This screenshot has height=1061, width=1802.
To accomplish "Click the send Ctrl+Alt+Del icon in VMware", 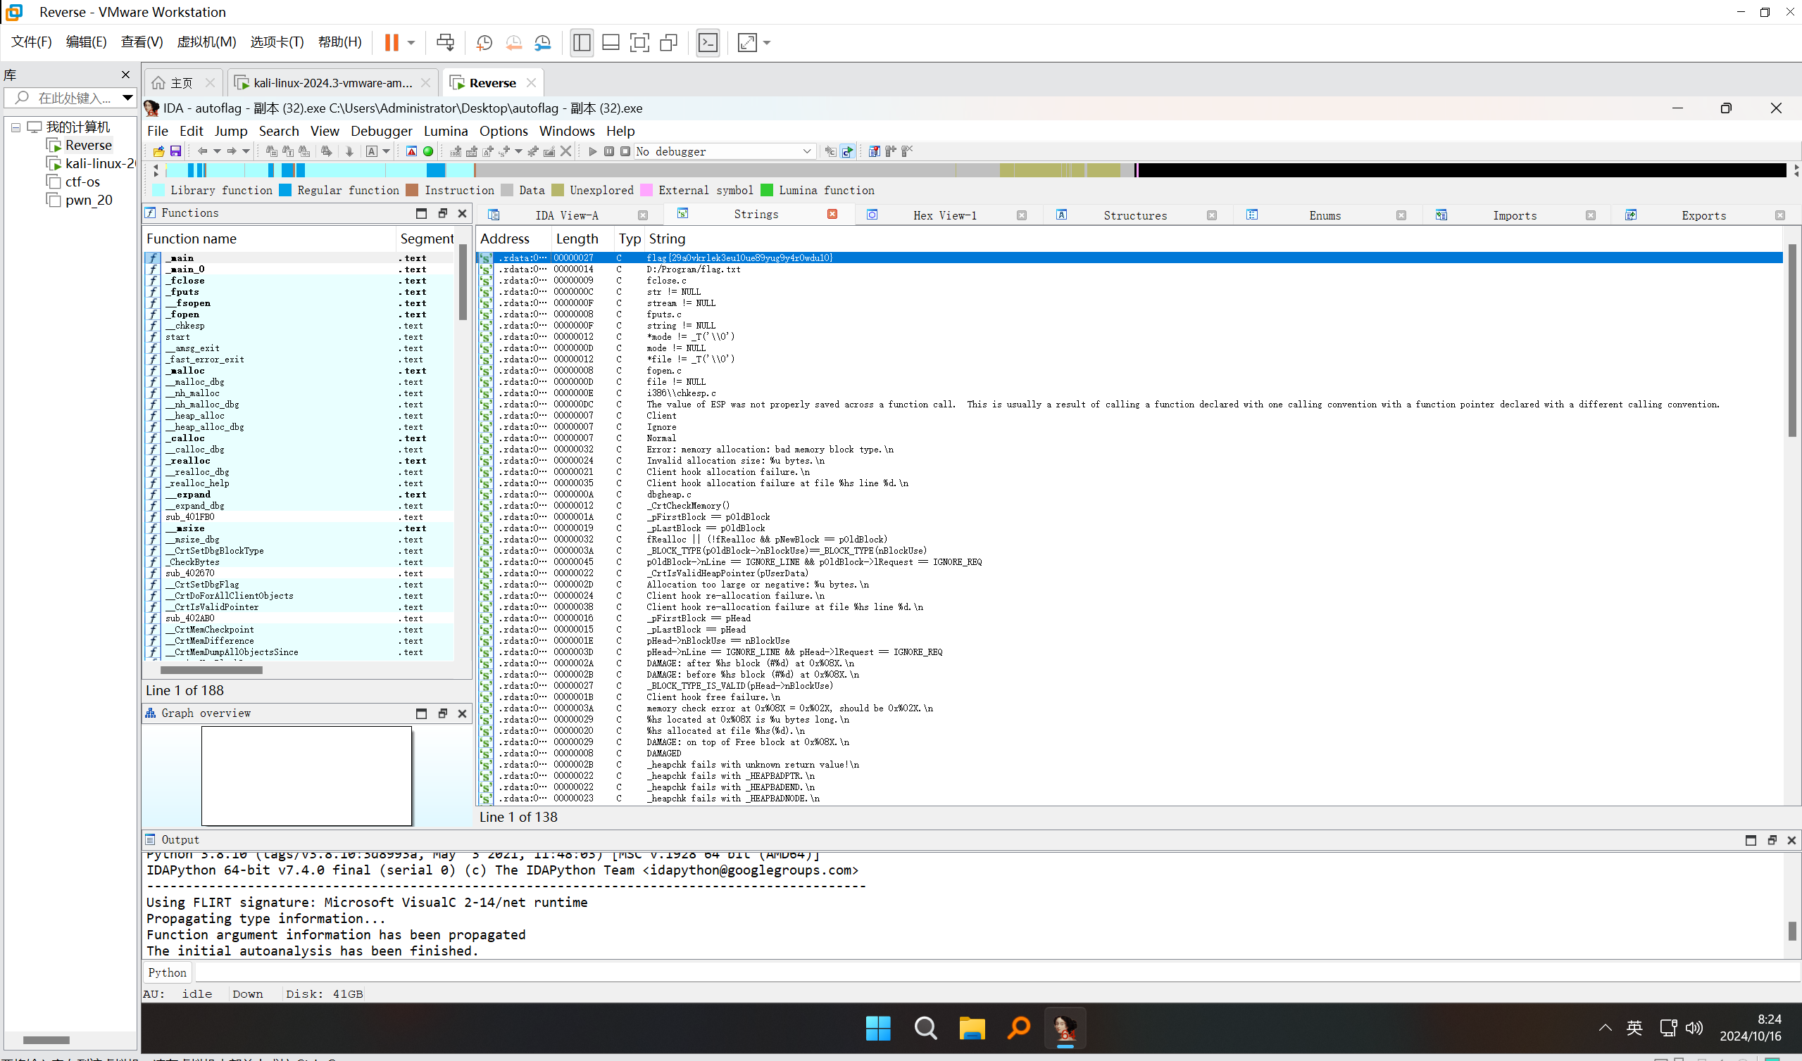I will (x=445, y=42).
